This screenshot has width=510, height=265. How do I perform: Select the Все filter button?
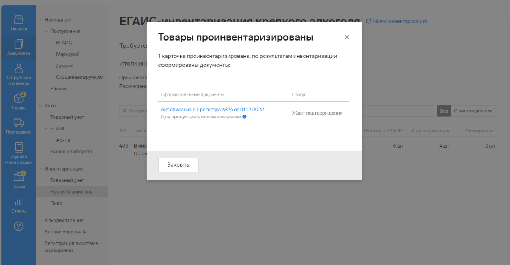point(444,111)
